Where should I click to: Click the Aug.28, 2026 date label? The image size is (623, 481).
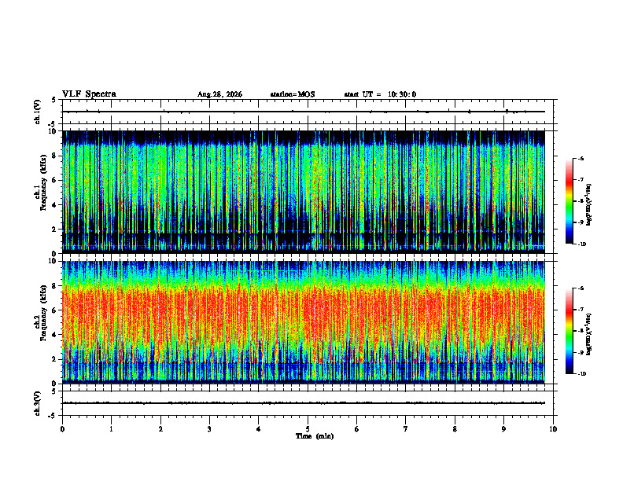(219, 94)
